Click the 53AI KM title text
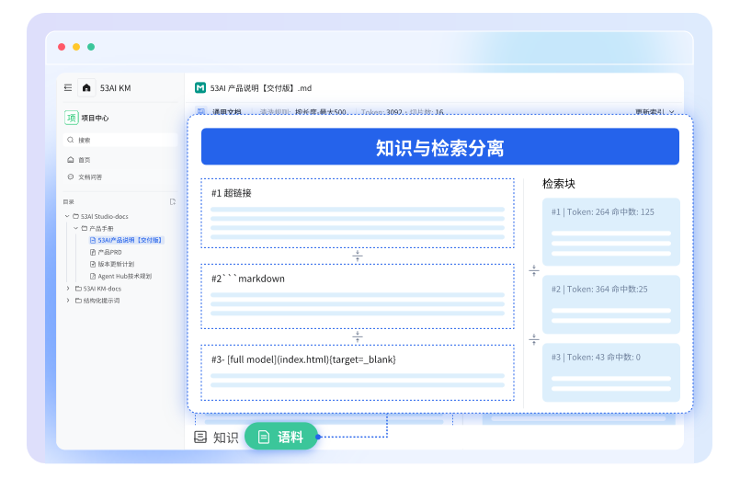The width and height of the screenshot is (740, 478). [115, 87]
